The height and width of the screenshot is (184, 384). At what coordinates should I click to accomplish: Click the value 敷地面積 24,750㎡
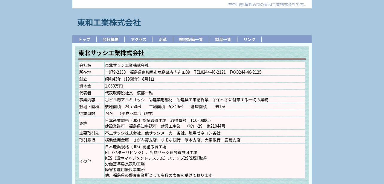coord(123,107)
